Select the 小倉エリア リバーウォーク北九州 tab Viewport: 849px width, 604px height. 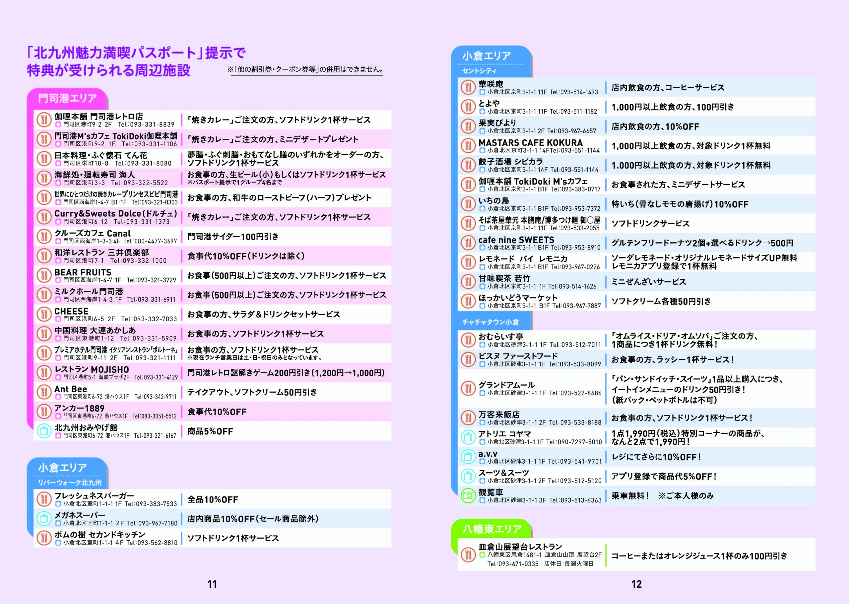point(67,473)
